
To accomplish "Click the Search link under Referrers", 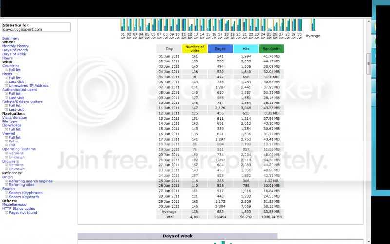I will (x=8, y=189).
